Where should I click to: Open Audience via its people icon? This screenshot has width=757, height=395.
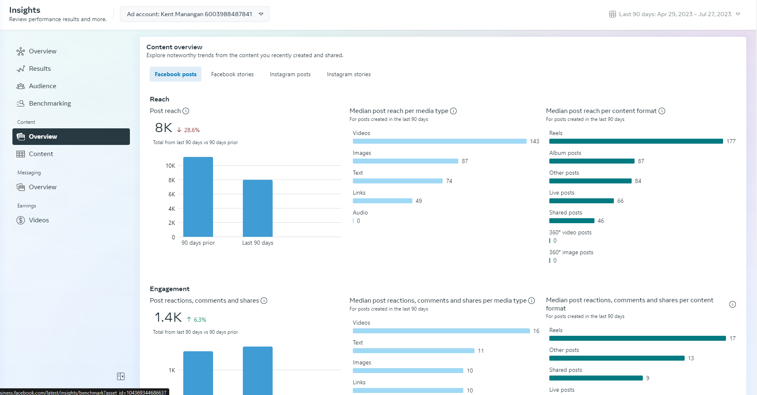(21, 86)
